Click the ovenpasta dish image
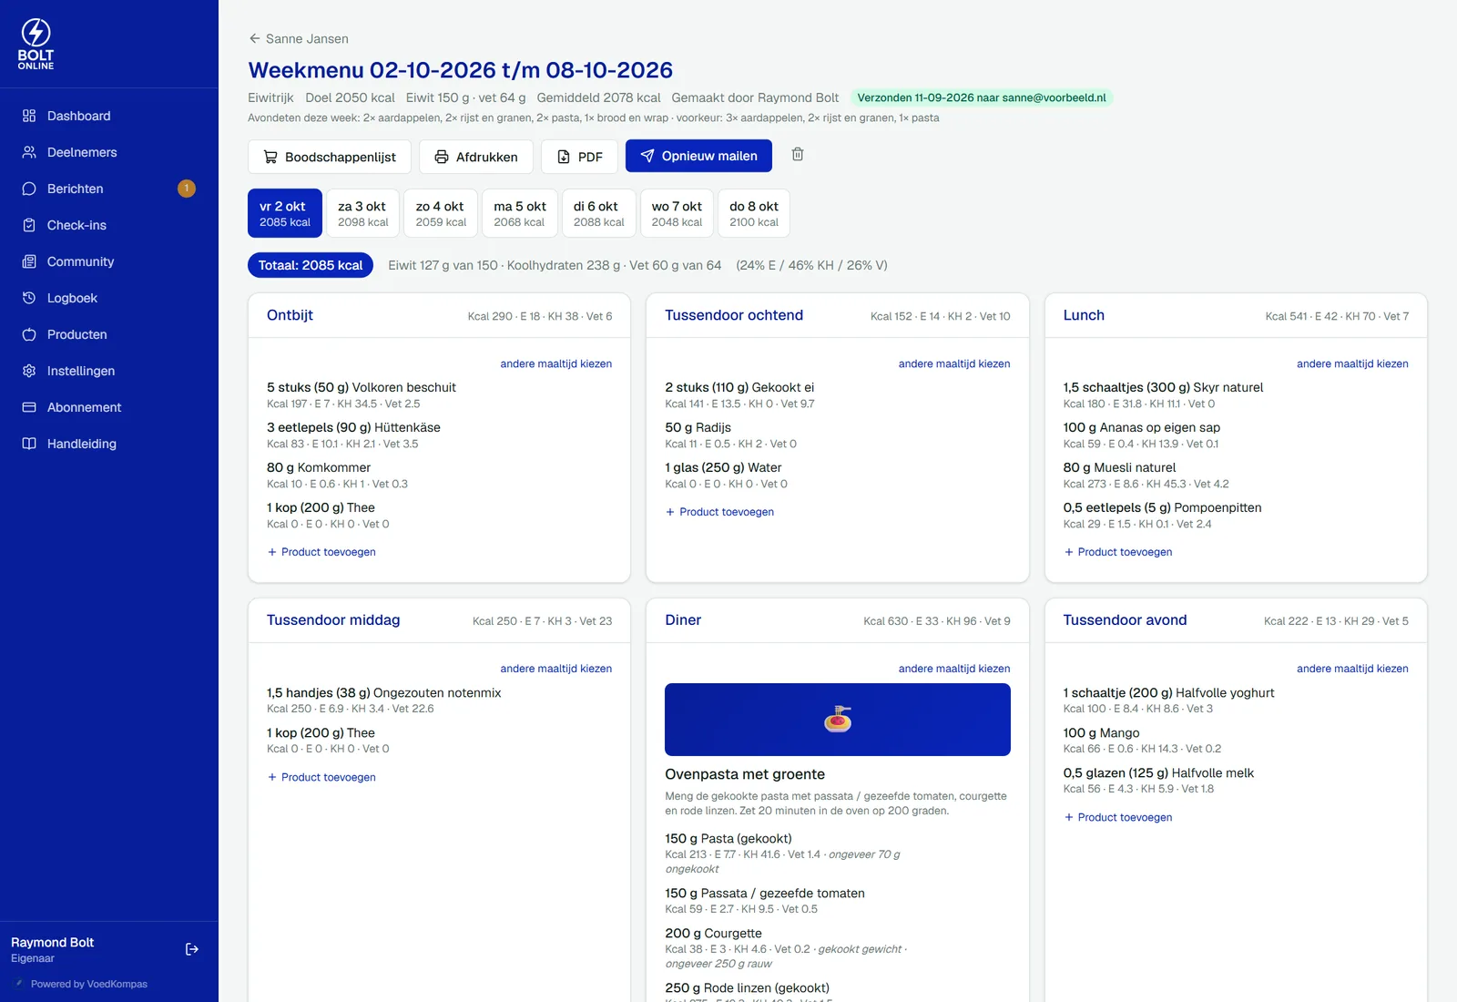 838,720
